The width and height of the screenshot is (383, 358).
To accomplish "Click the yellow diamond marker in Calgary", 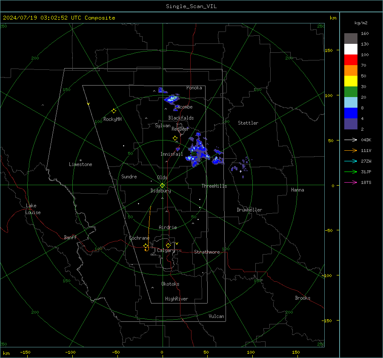I will tap(168, 245).
